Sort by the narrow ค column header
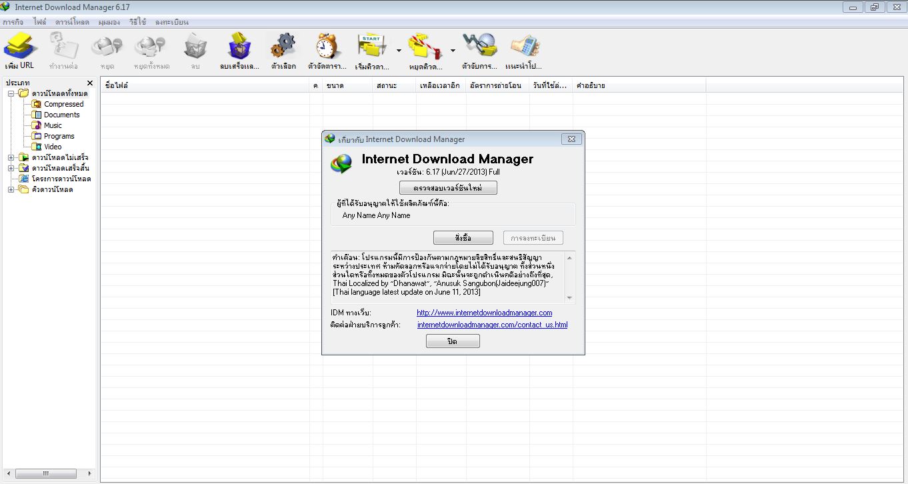This screenshot has height=484, width=908. pyautogui.click(x=317, y=85)
